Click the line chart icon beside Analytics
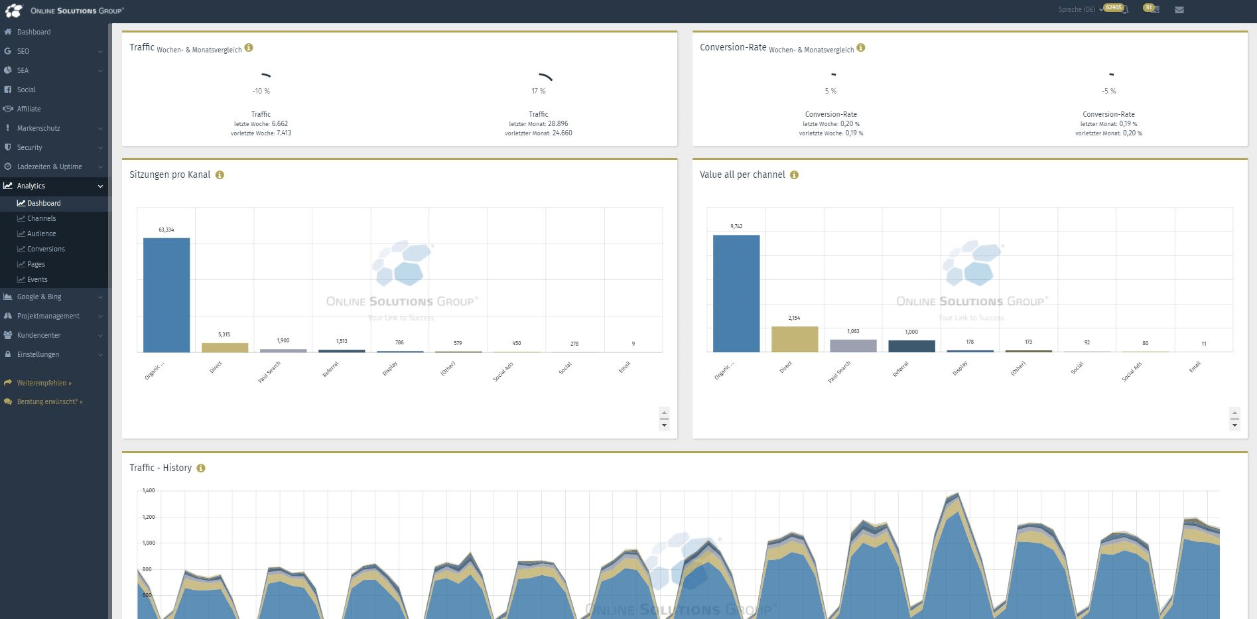This screenshot has width=1257, height=619. point(8,186)
